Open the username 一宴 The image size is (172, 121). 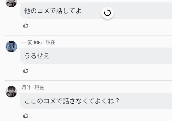pyautogui.click(x=27, y=42)
